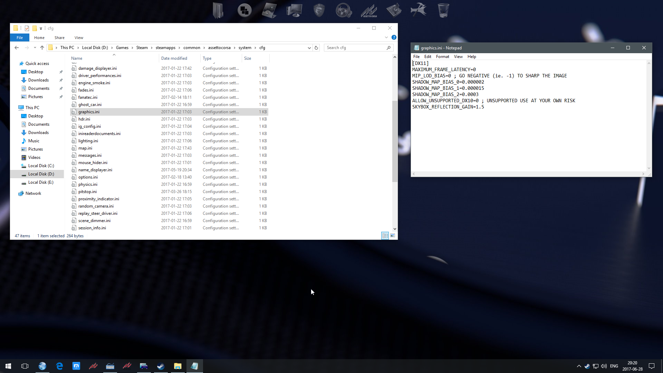
Task: Click the steering wheel dock icon
Action: point(344,10)
